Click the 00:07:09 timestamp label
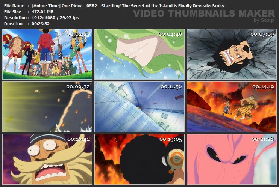The image size is (279, 187). (x=262, y=34)
